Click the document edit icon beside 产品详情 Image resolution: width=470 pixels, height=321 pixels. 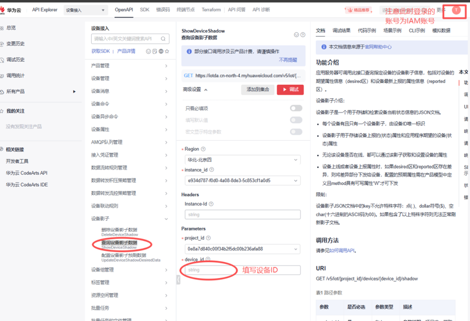[155, 52]
